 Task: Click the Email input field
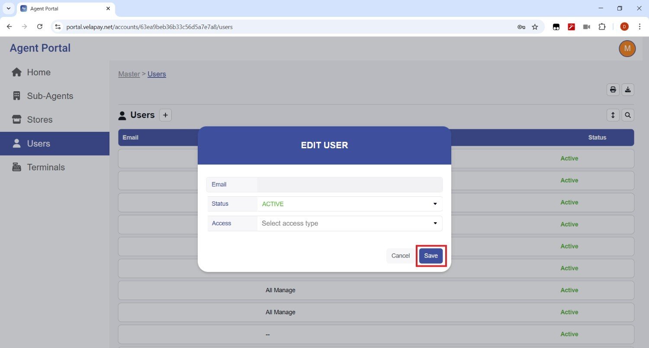point(350,185)
